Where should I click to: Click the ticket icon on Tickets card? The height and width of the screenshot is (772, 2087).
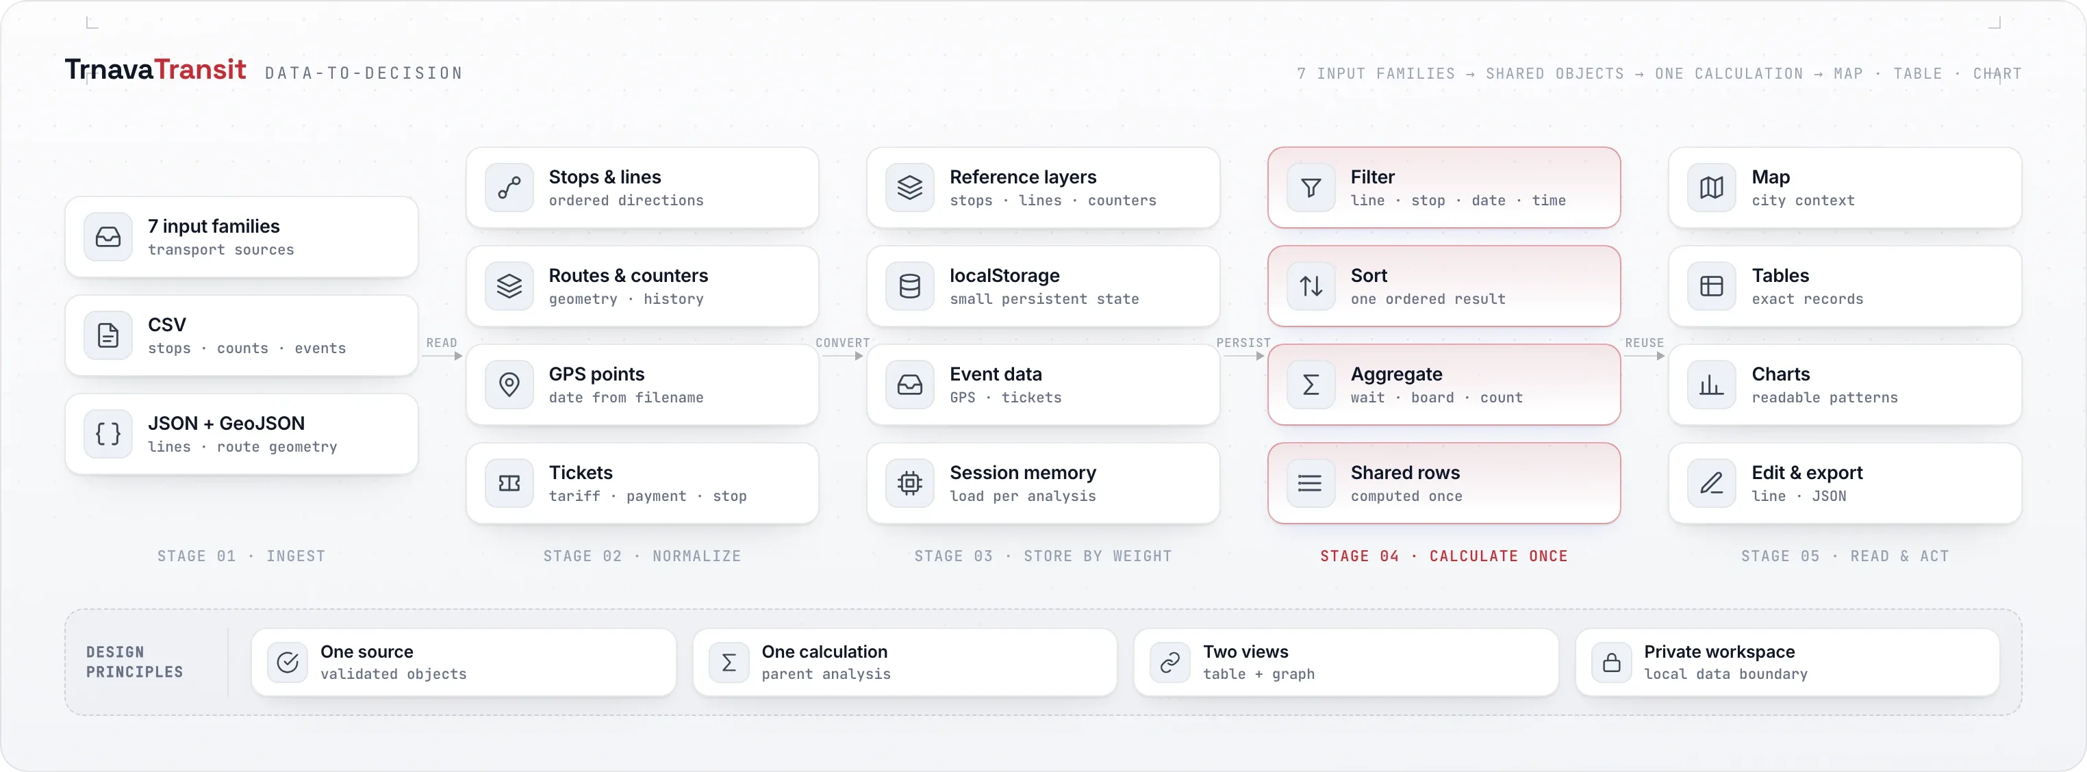509,484
